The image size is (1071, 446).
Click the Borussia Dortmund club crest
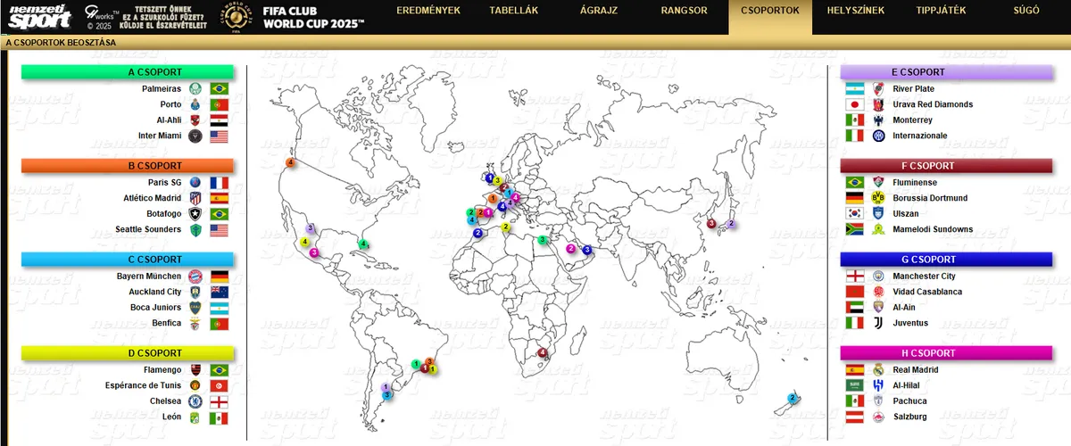click(x=878, y=198)
